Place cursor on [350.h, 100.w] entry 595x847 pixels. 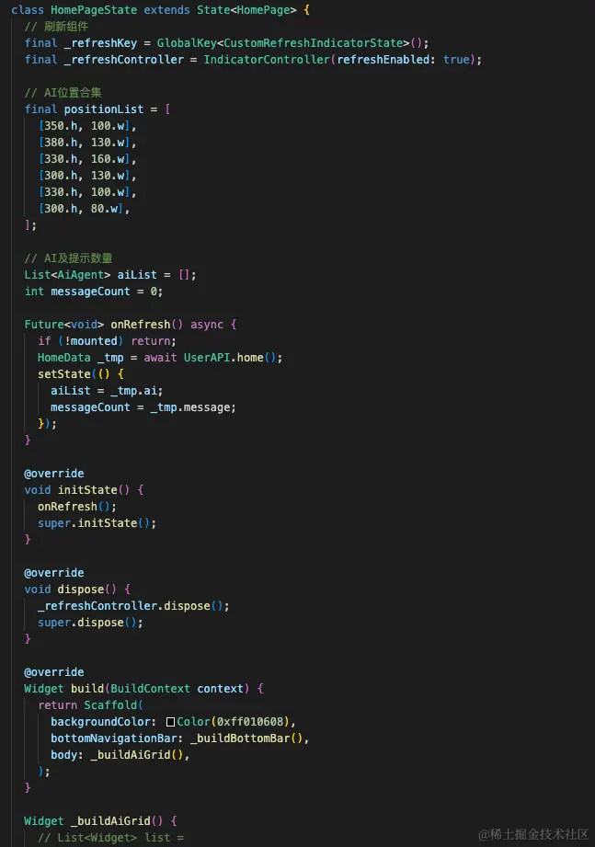click(x=85, y=126)
